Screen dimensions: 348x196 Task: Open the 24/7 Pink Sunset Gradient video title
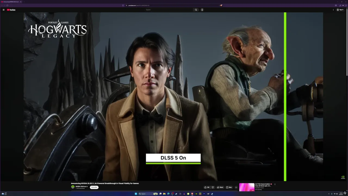[263, 185]
